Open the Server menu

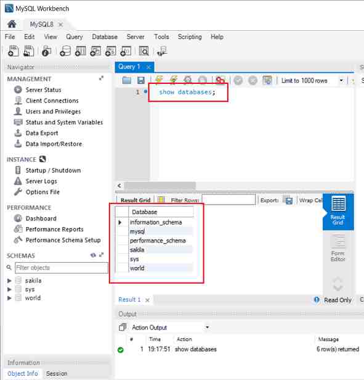pyautogui.click(x=135, y=37)
